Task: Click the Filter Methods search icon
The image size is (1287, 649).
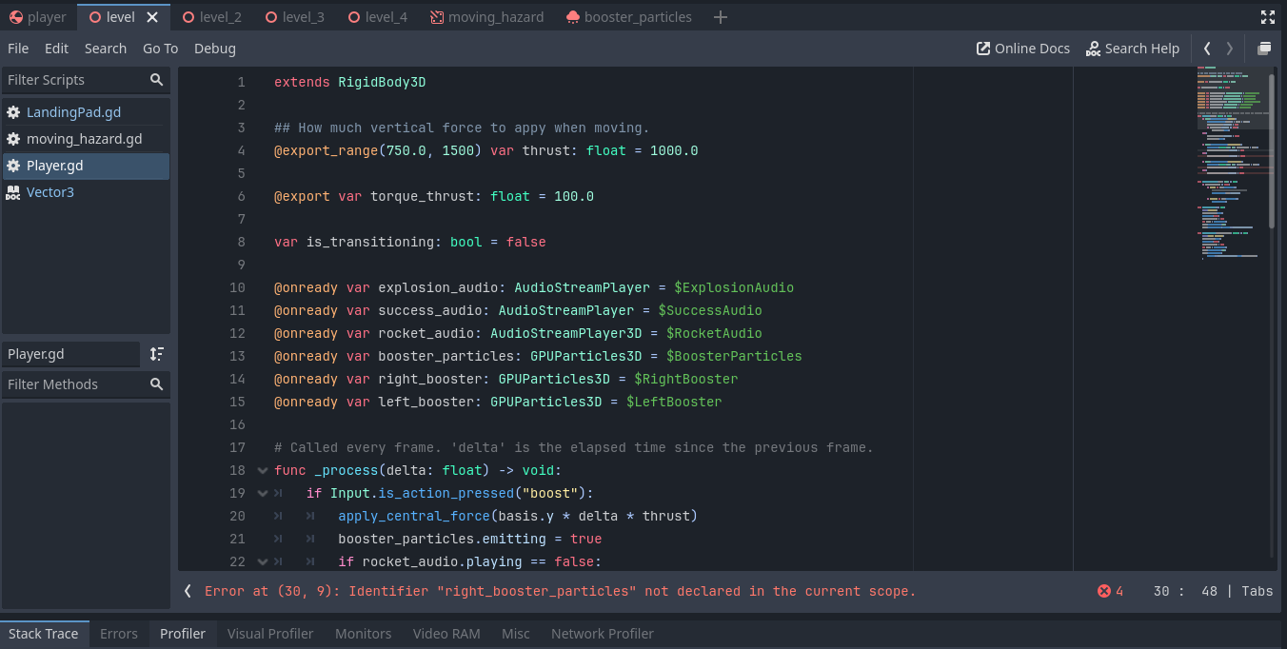Action: (156, 384)
